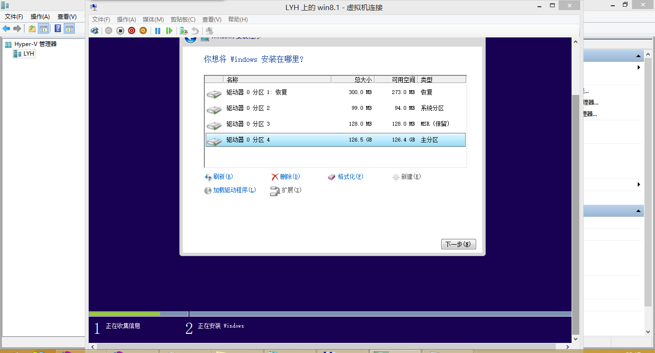
Task: Click VM view horizontal scrollbar right arrow
Action: tap(568, 346)
